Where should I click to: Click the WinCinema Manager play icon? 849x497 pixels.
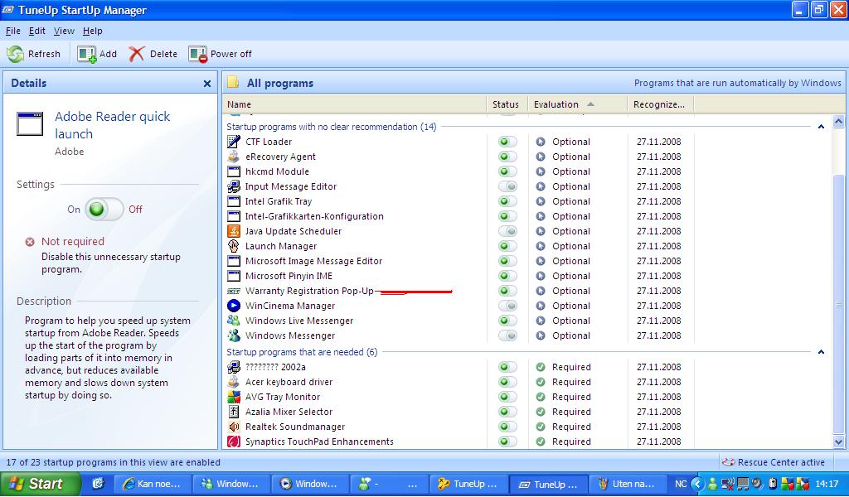coord(233,306)
